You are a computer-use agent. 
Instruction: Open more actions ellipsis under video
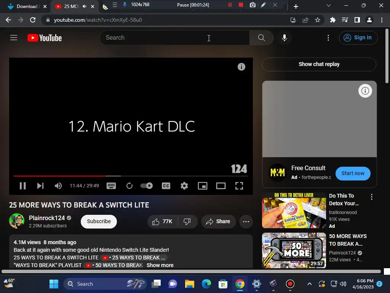tap(246, 222)
